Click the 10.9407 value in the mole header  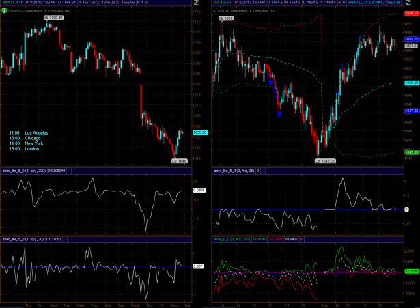click(x=291, y=239)
